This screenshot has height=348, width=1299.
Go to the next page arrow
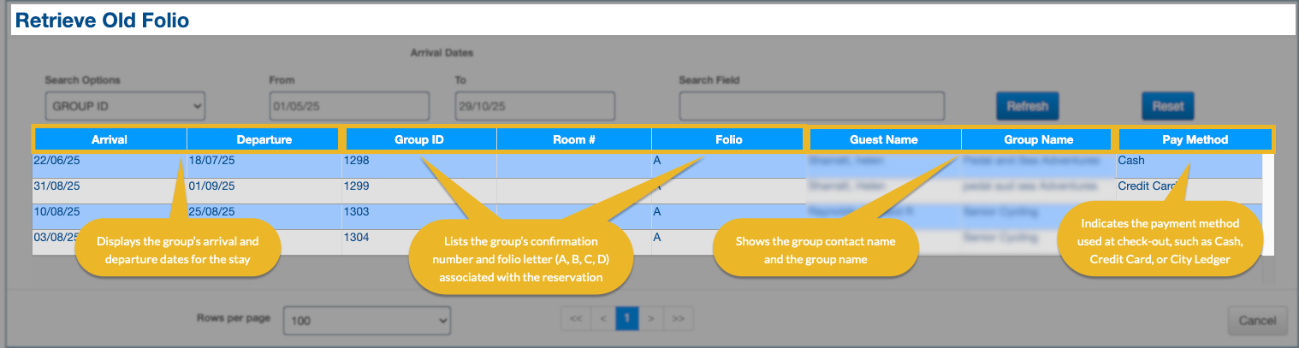(652, 319)
